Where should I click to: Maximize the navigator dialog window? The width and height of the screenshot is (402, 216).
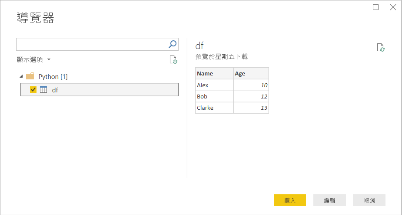click(376, 7)
